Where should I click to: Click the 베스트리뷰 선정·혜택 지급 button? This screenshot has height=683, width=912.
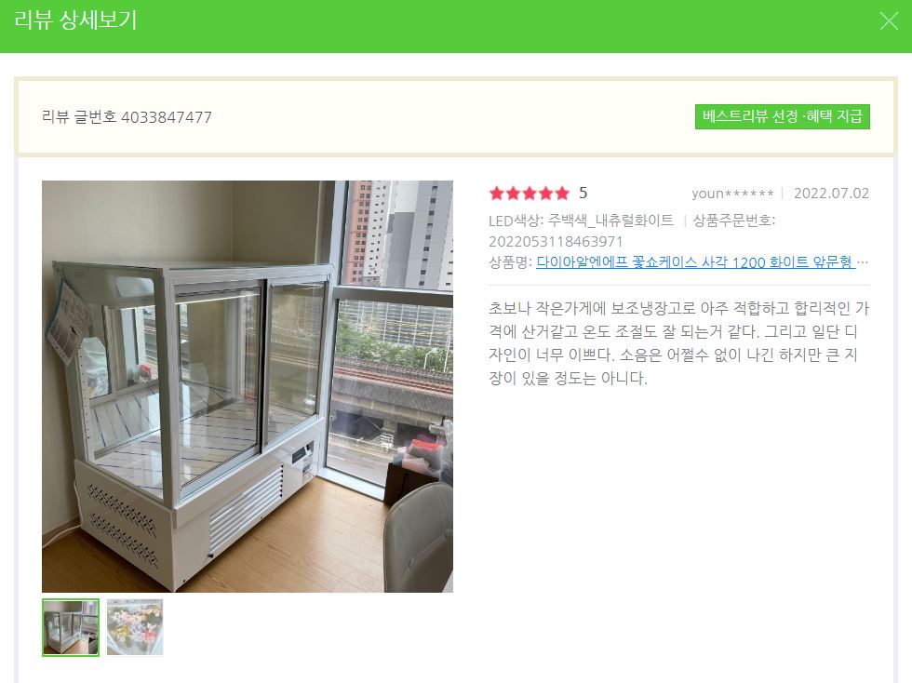click(x=783, y=116)
